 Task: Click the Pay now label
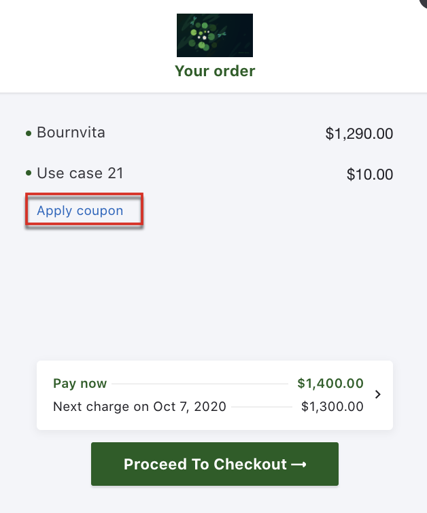(x=80, y=384)
